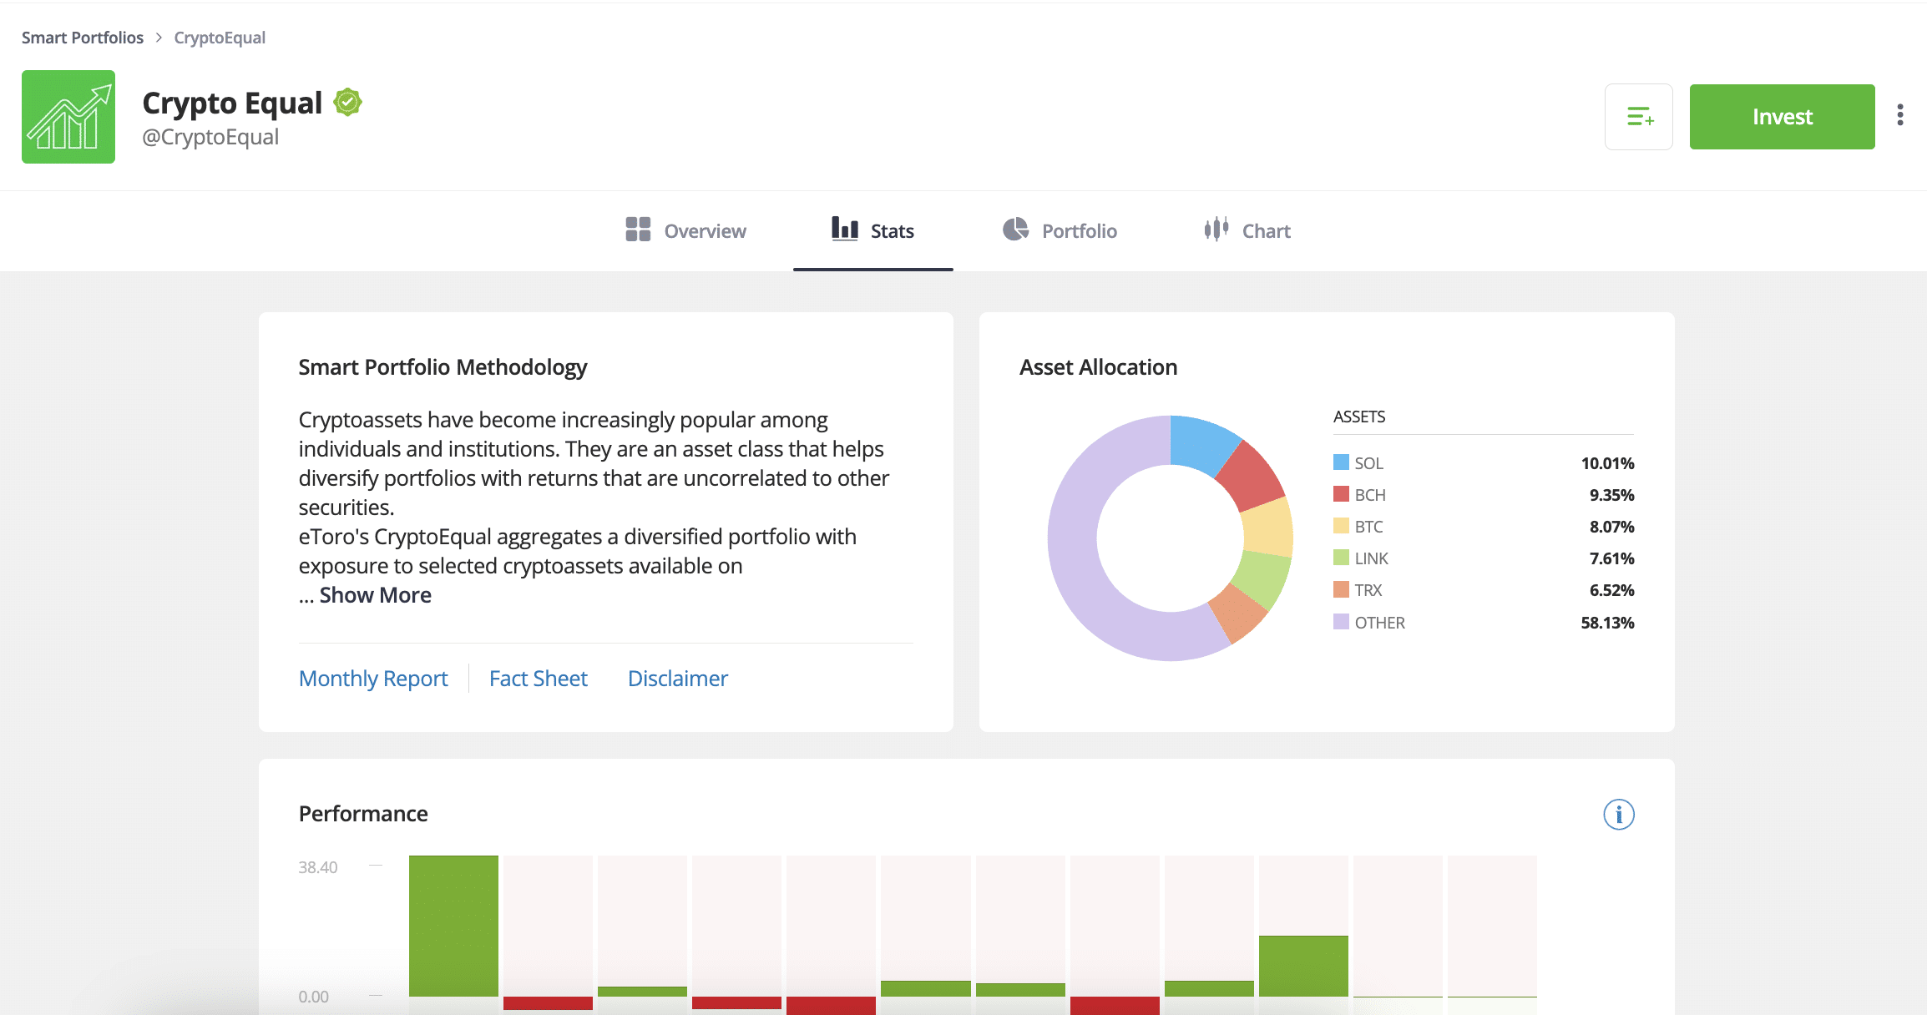Click the LINK green color swatch

[1341, 558]
